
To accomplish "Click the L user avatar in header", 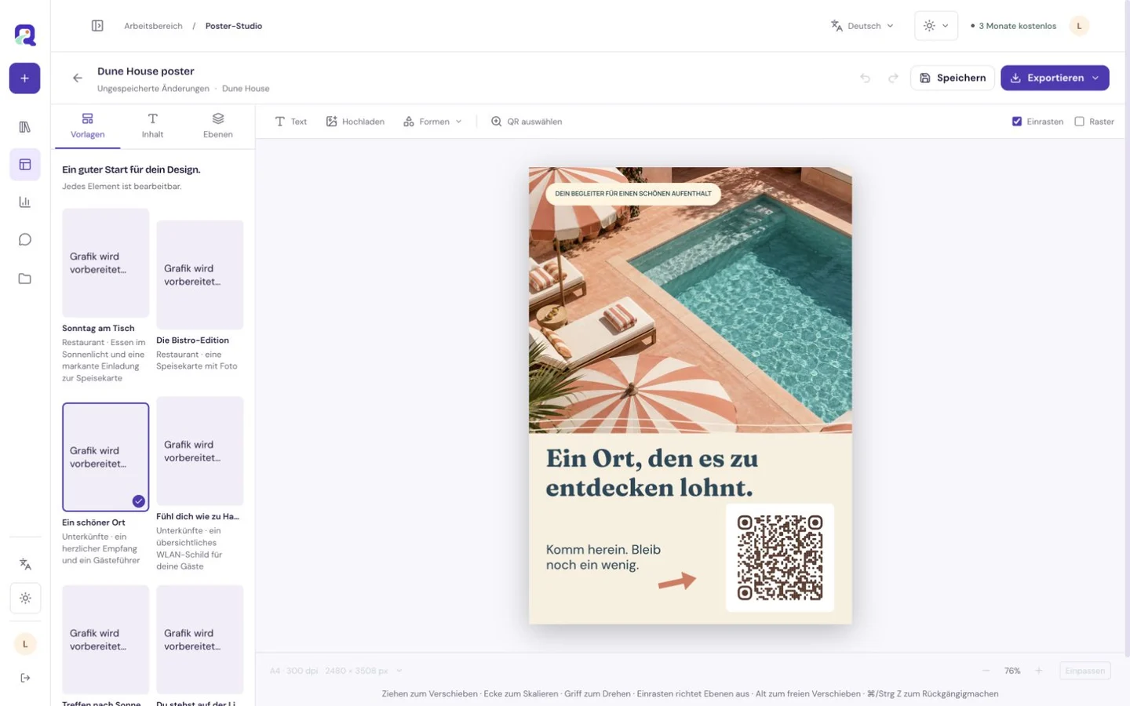I will click(x=1079, y=26).
